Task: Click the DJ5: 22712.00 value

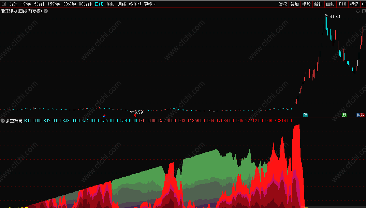Action: 249,121
